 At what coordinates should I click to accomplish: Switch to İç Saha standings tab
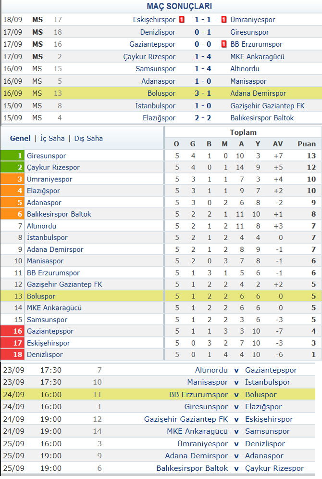tap(52, 138)
